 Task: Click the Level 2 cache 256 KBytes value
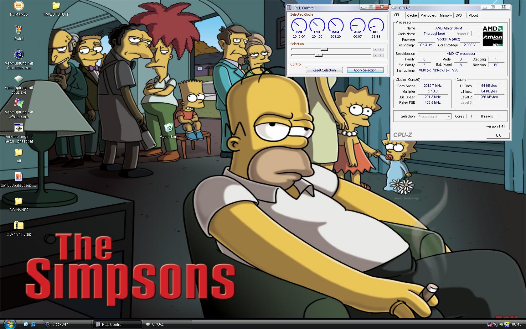tap(489, 97)
